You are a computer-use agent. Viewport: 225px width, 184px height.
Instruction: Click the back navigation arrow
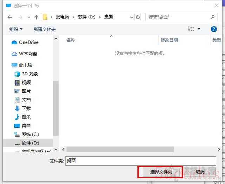point(9,17)
